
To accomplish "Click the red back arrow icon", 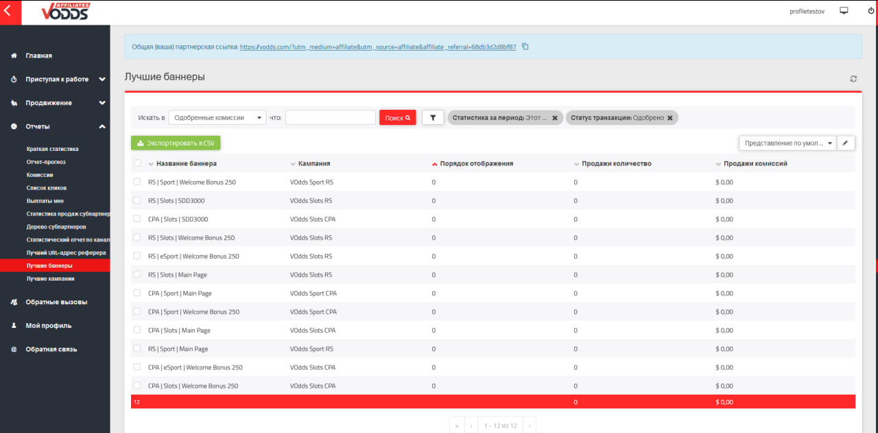I will pyautogui.click(x=8, y=12).
